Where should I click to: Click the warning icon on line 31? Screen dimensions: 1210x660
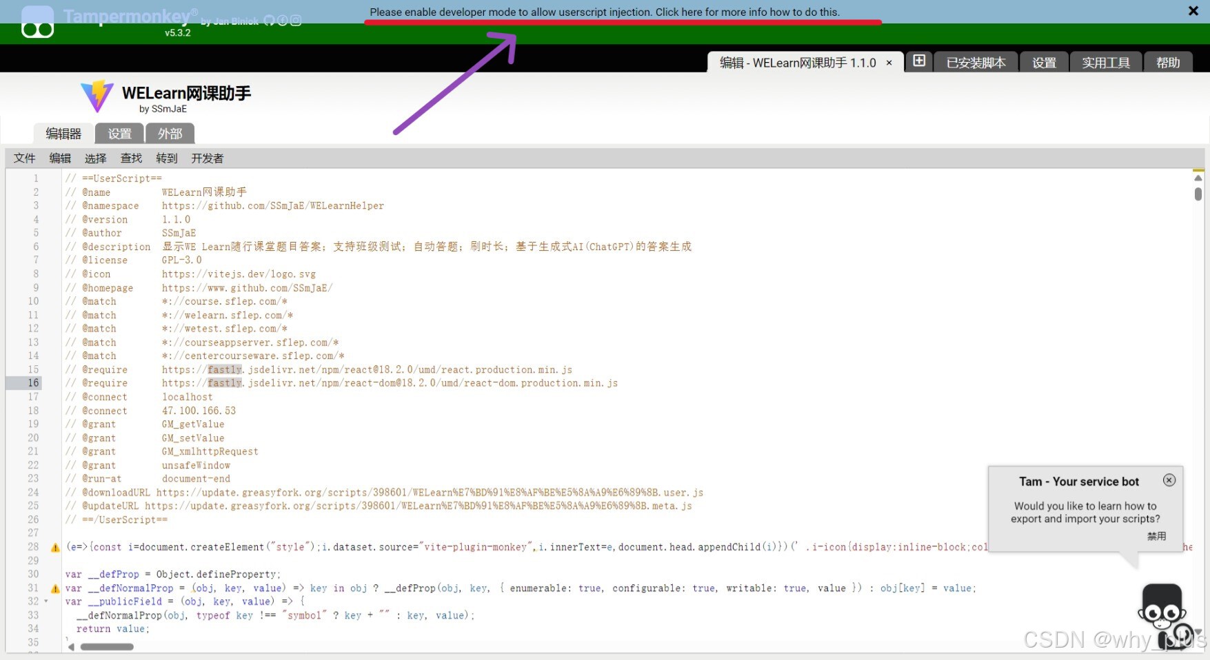55,588
